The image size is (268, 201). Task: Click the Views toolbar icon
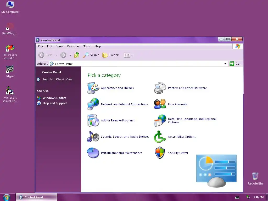(x=127, y=55)
